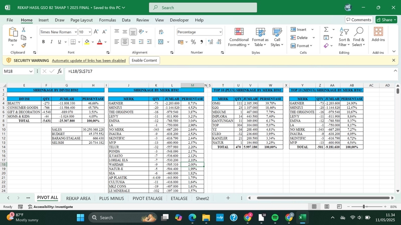The width and height of the screenshot is (401, 225).
Task: Select the Format Painter brush
Action: (x=23, y=45)
